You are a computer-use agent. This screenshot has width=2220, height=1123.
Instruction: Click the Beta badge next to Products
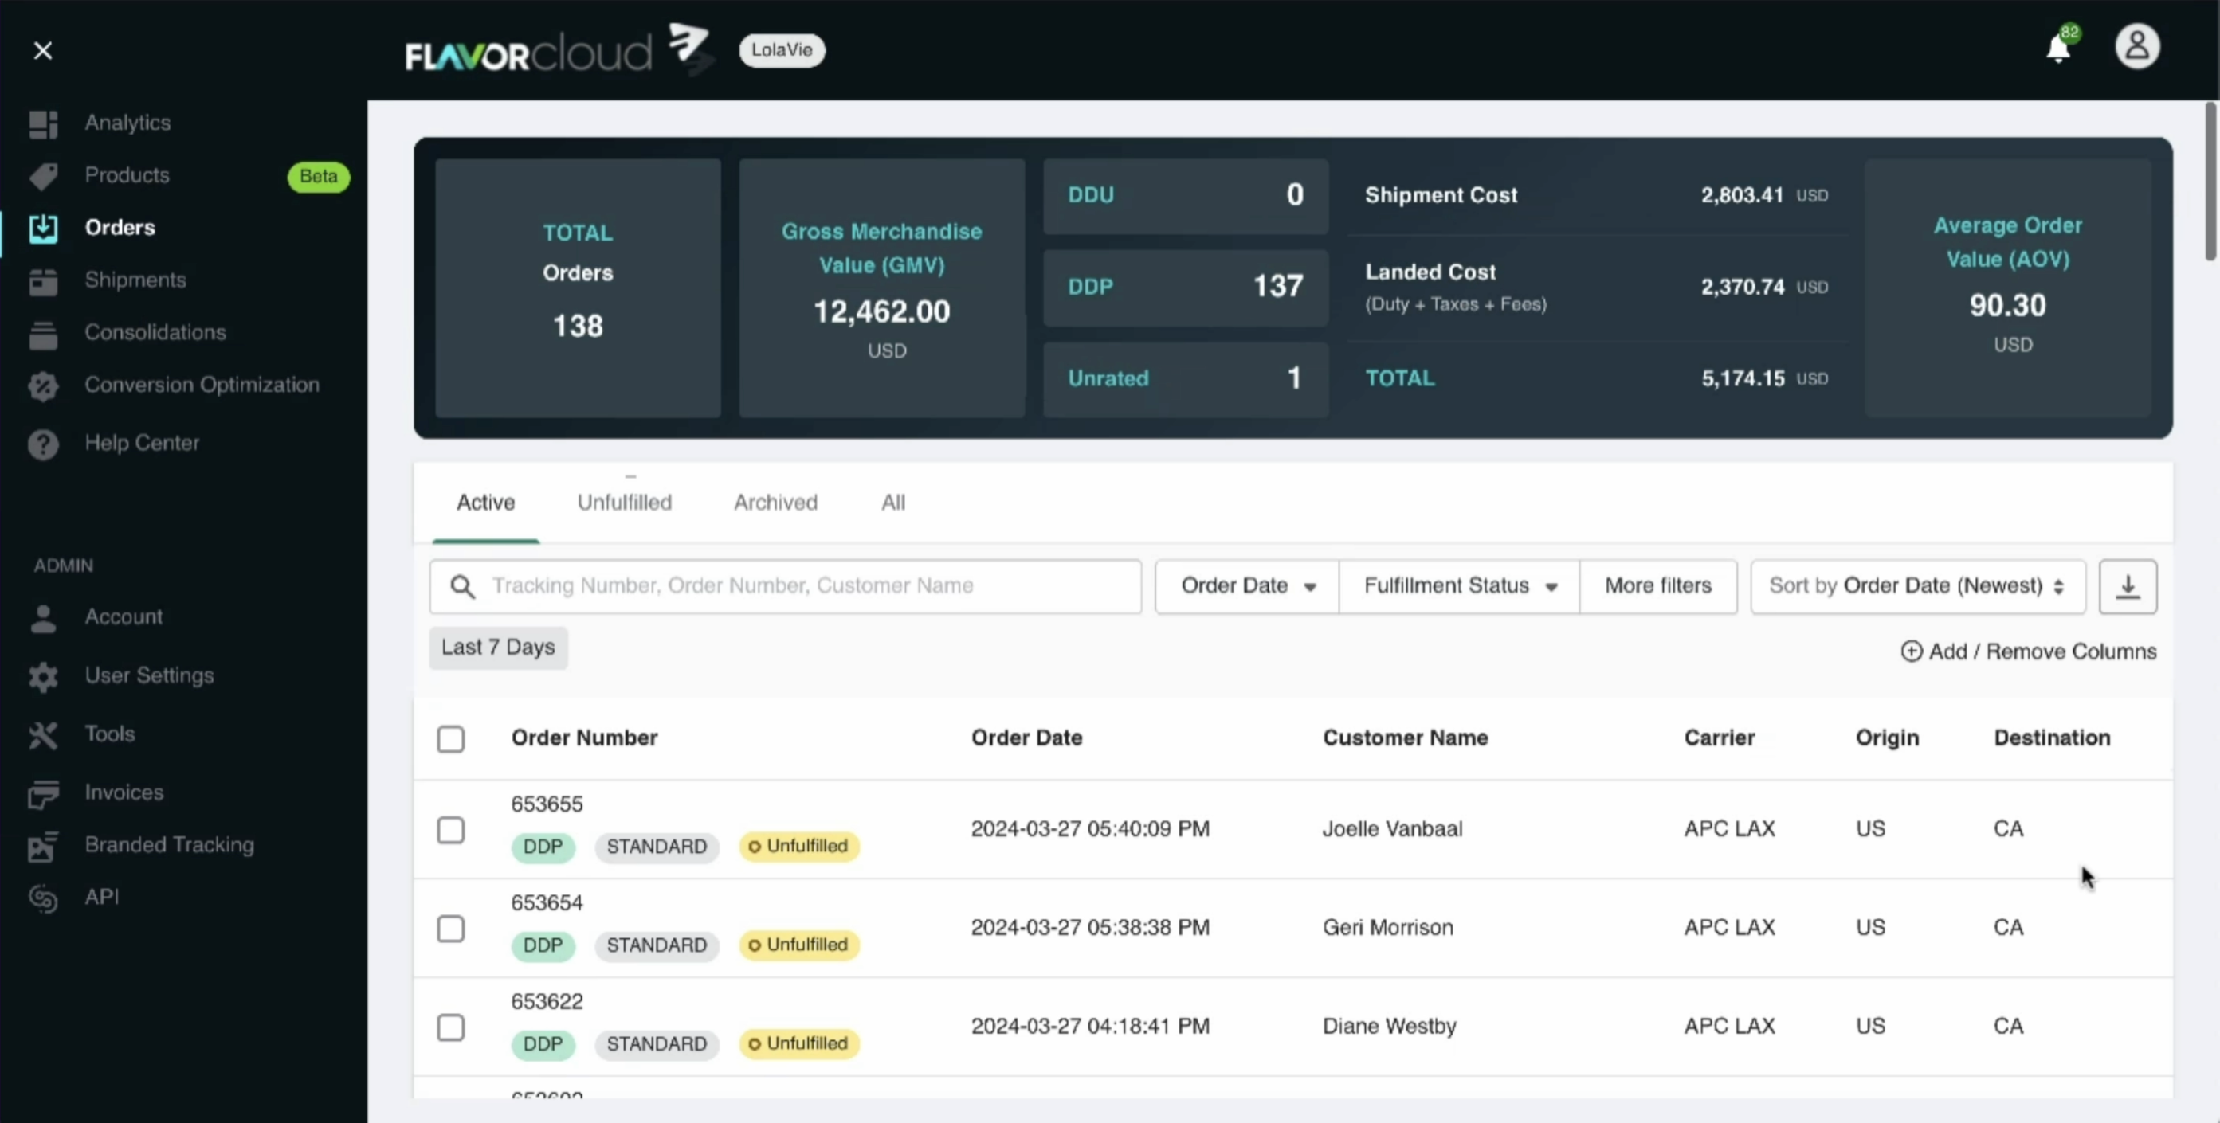tap(318, 177)
